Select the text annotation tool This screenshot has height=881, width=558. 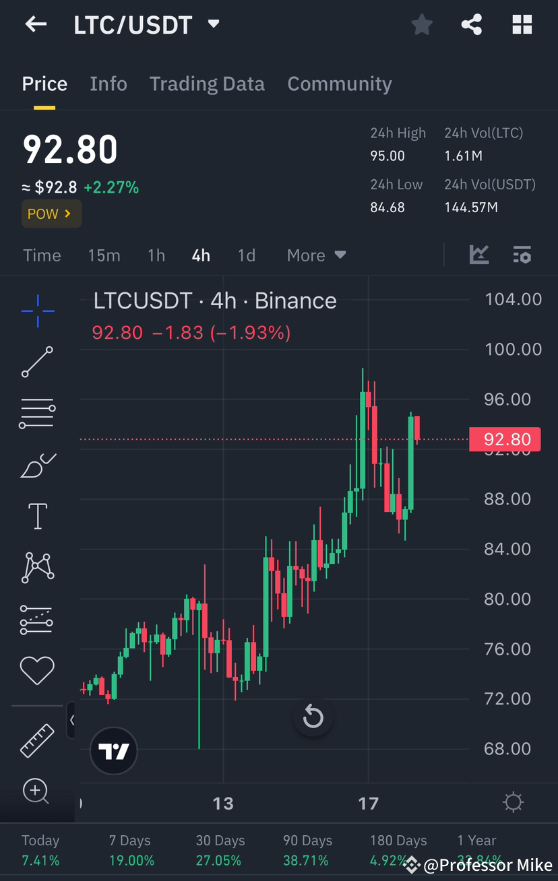pos(37,516)
